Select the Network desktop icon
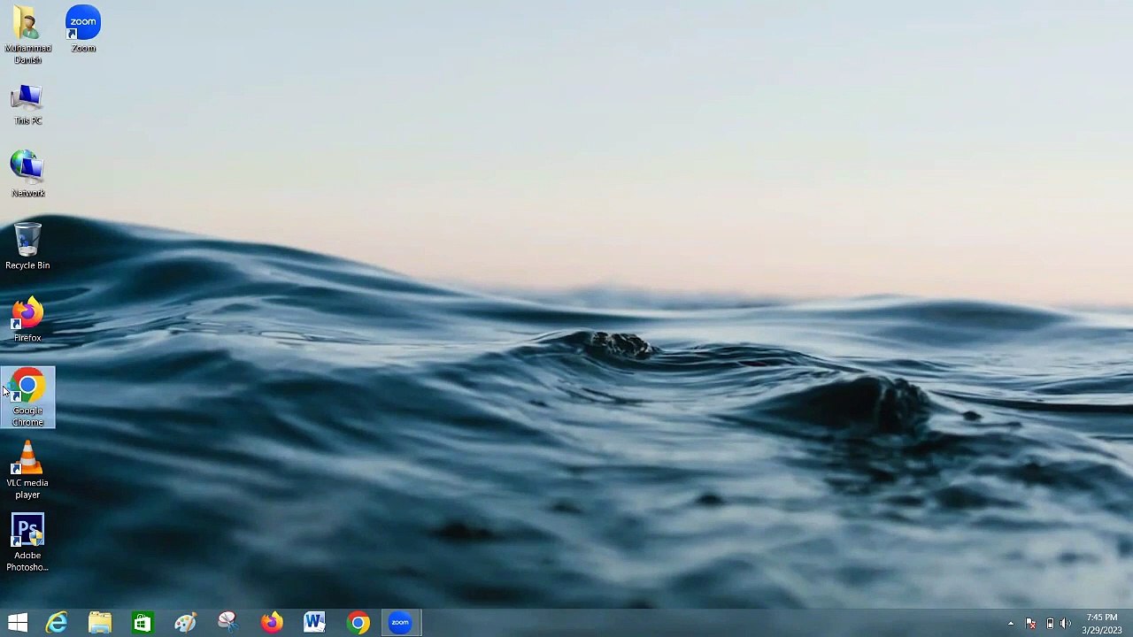Image resolution: width=1133 pixels, height=637 pixels. 27,174
